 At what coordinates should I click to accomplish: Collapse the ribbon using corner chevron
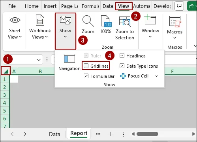point(195,46)
